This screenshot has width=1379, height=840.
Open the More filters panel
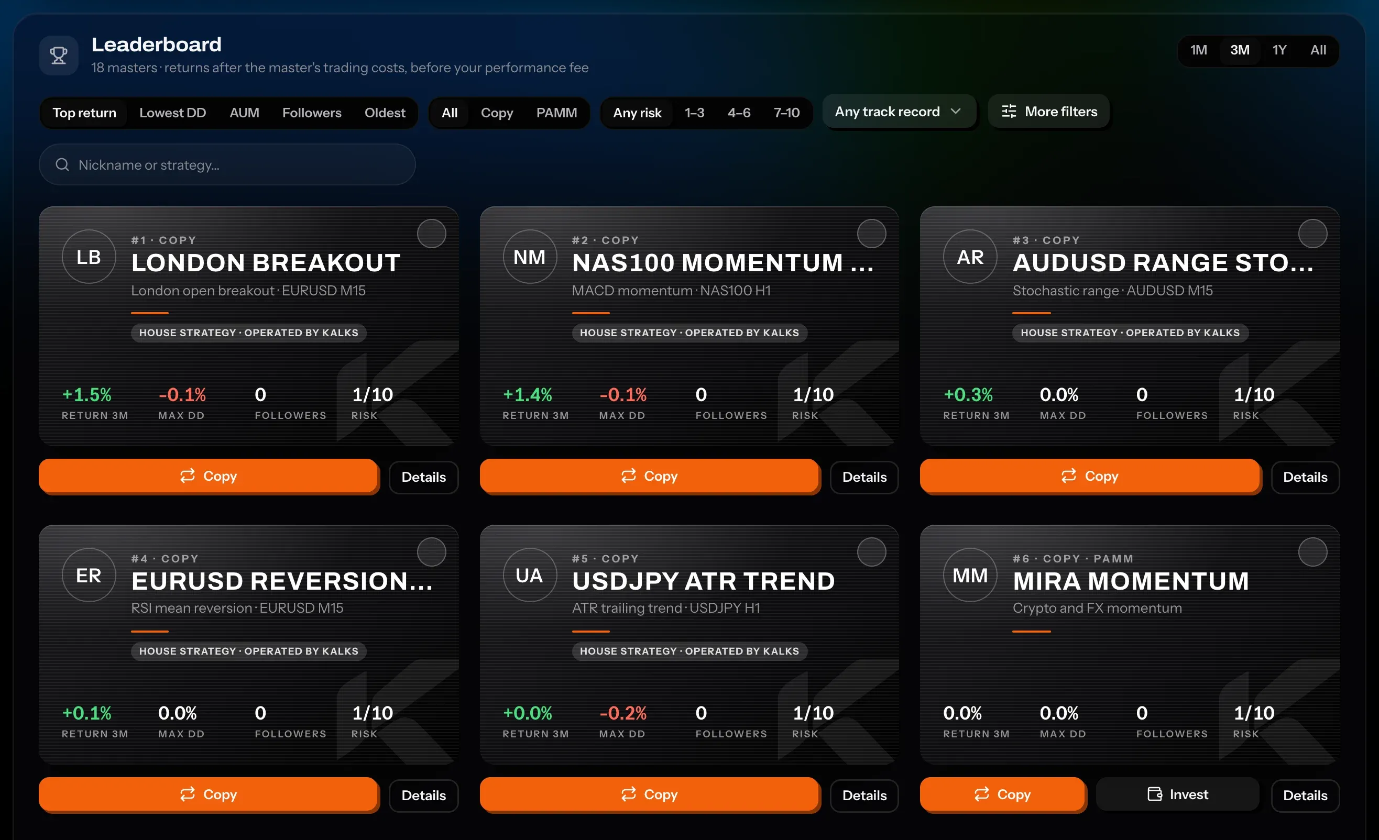point(1049,112)
